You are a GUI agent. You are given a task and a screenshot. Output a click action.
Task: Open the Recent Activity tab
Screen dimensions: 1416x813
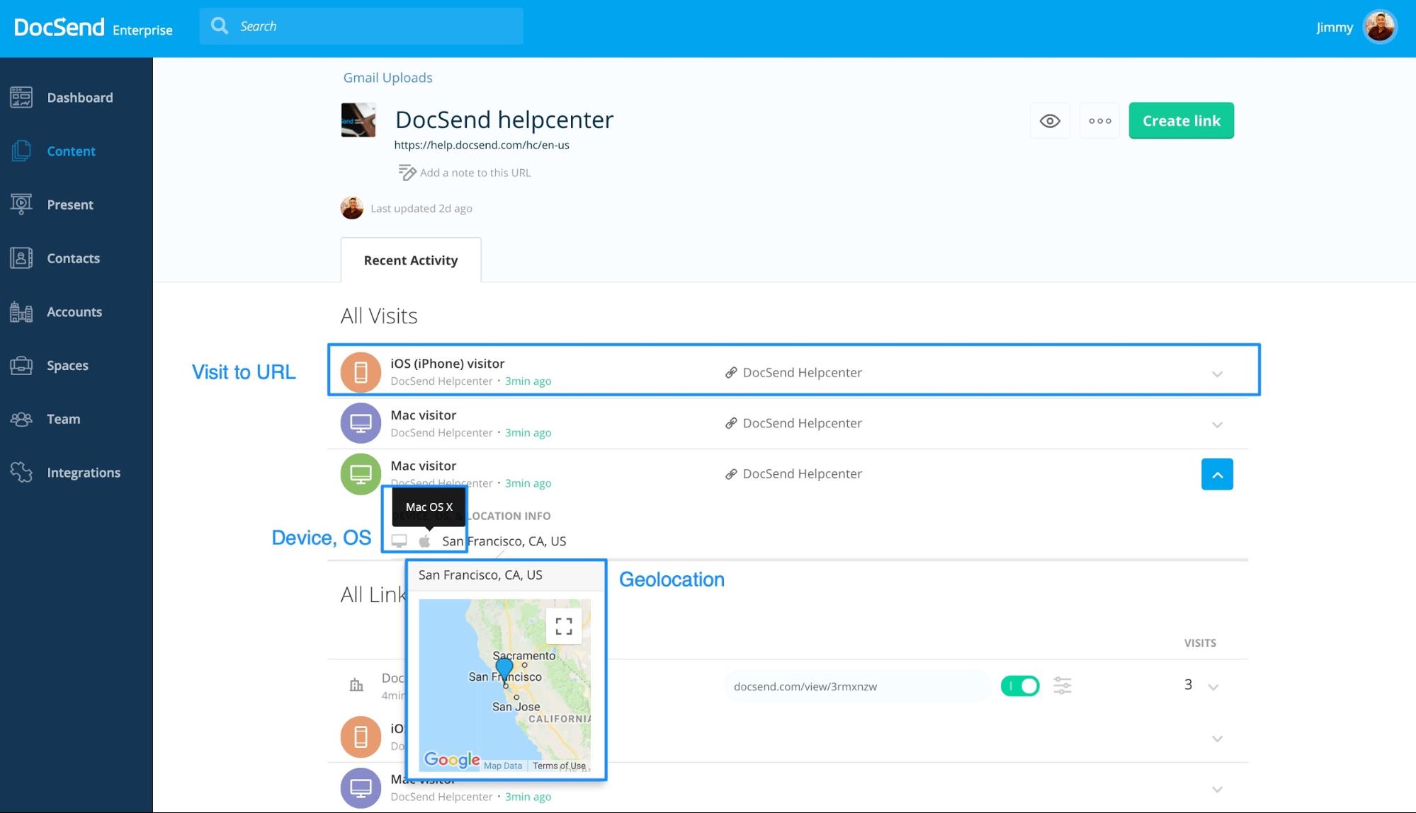(x=411, y=260)
